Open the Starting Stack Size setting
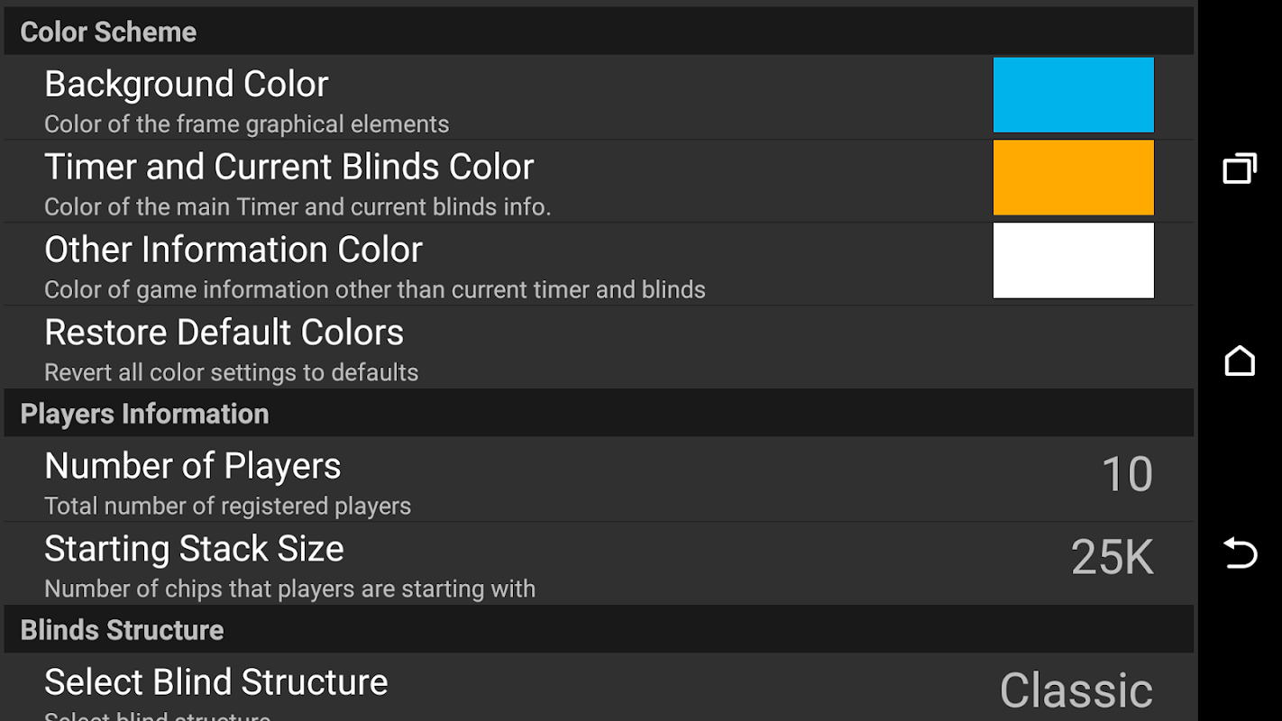This screenshot has width=1282, height=721. point(194,550)
